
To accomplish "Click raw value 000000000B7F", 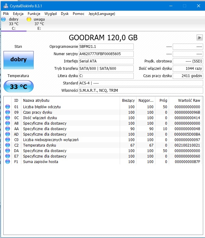I will click(187, 162).
